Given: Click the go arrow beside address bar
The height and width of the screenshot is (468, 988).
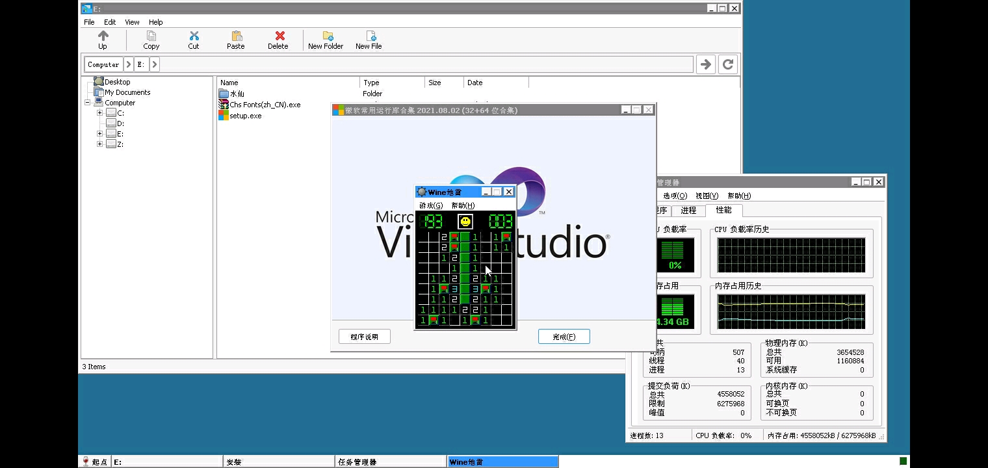Looking at the screenshot, I should tap(705, 64).
